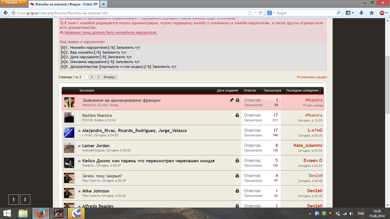Click the Google search input field

click(x=305, y=13)
